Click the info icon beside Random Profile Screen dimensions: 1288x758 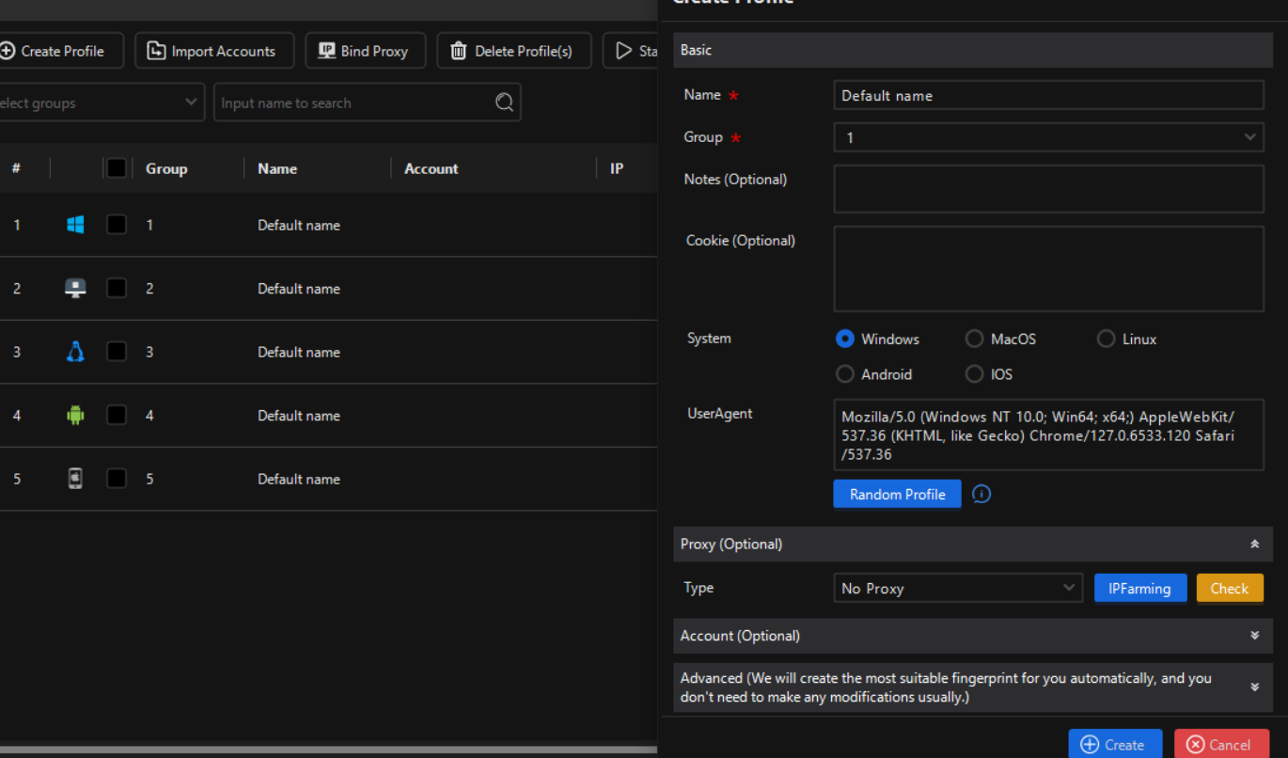point(982,494)
